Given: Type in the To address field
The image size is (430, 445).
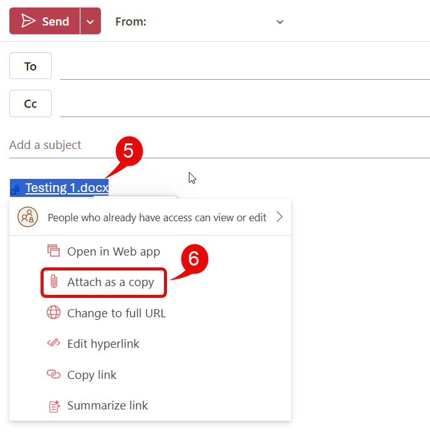Looking at the screenshot, I should pyautogui.click(x=243, y=67).
